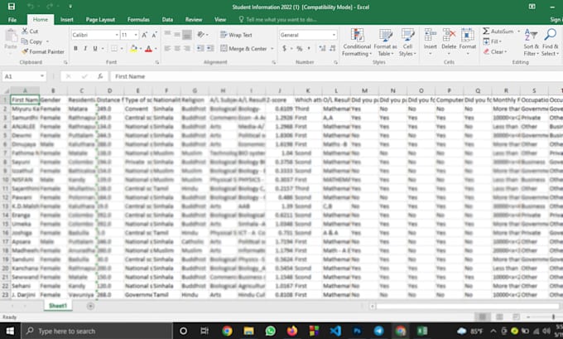This screenshot has height=339, width=563.
Task: Toggle Align Right alignment
Action: point(187,49)
